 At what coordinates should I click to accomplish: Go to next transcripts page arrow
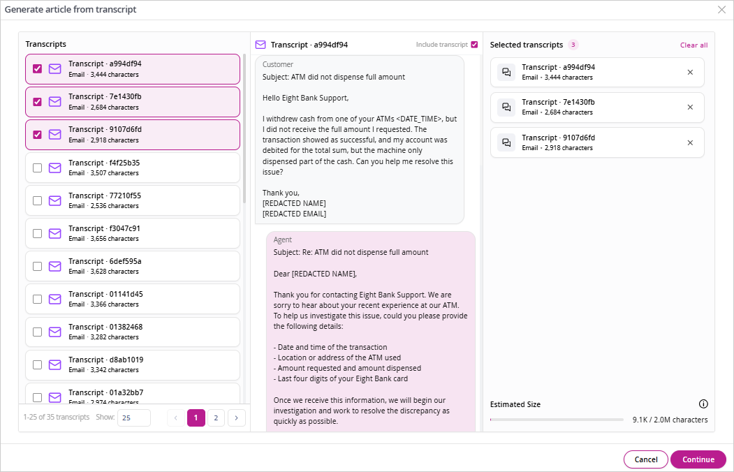pyautogui.click(x=236, y=418)
